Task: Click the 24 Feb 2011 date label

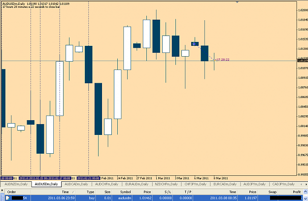Action: coord(125,178)
